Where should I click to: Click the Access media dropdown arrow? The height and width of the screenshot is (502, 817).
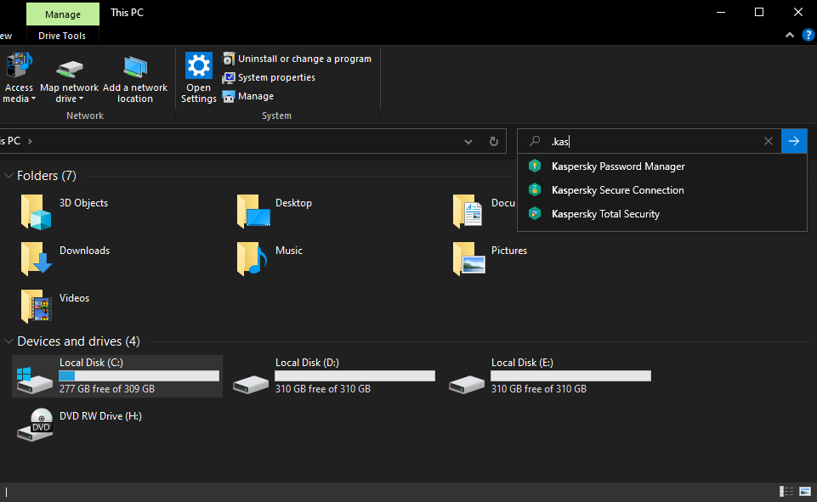(x=33, y=99)
